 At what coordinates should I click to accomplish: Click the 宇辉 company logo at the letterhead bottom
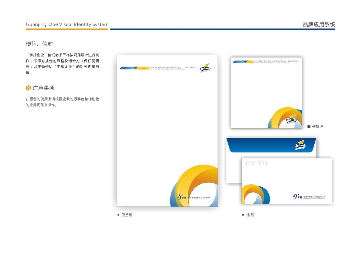tap(194, 197)
